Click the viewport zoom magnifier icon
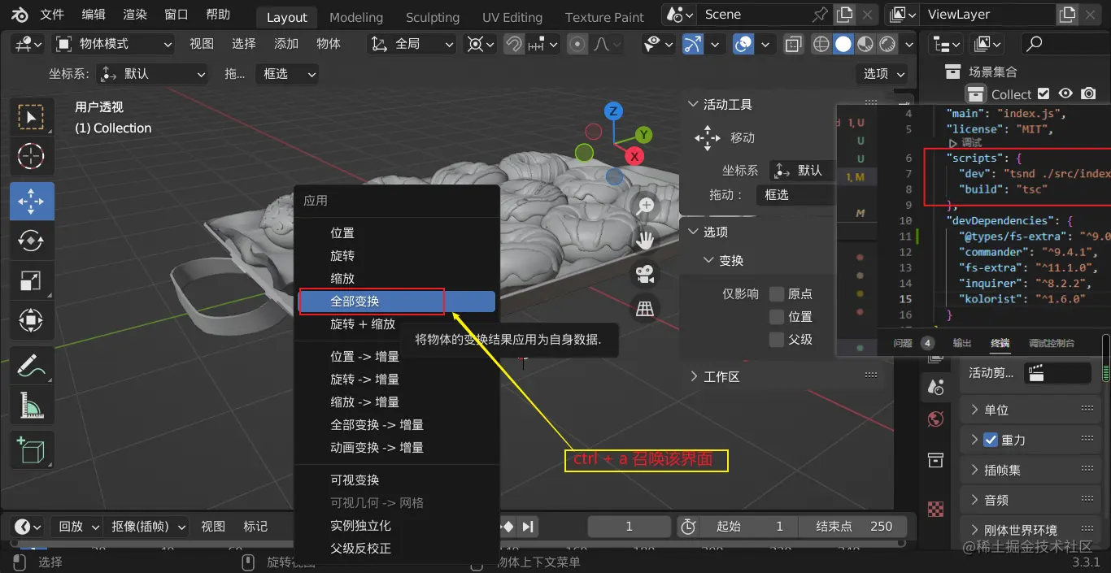Viewport: 1111px width, 573px height. [646, 206]
